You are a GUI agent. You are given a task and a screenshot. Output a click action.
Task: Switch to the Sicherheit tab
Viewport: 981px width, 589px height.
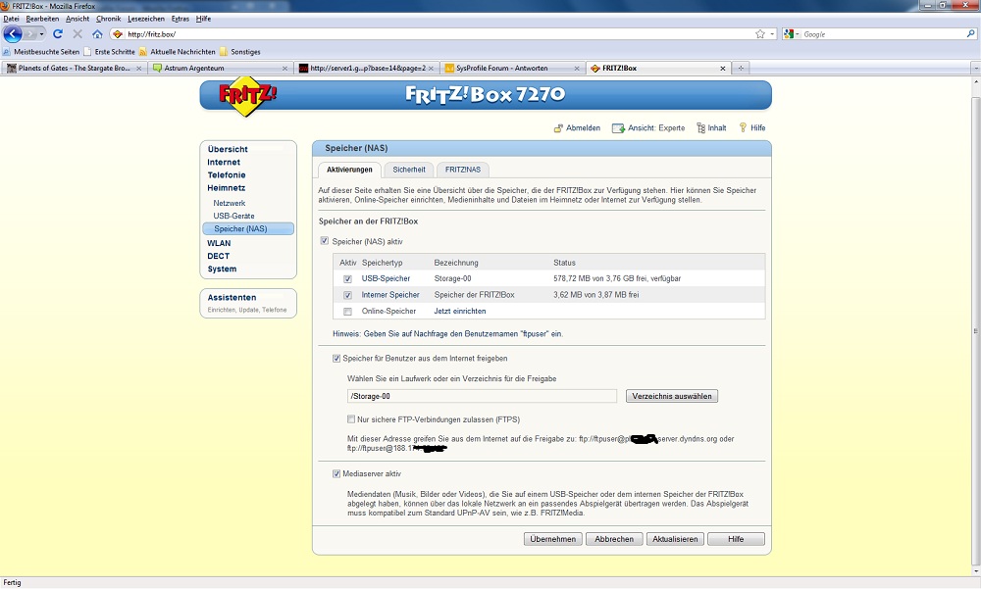click(x=409, y=170)
